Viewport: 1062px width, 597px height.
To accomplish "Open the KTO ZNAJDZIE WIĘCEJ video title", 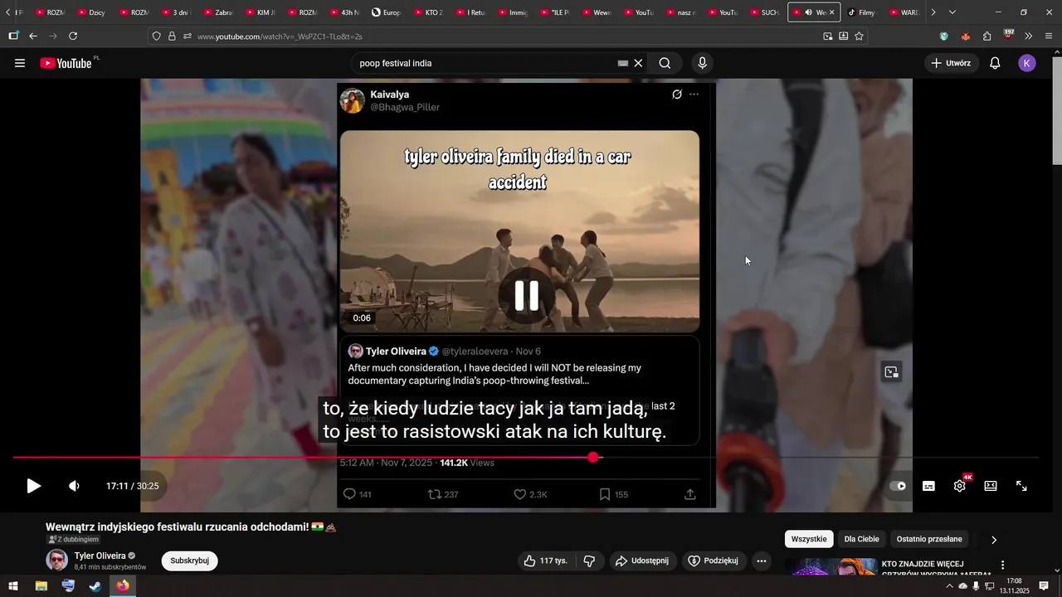I will 936,569.
